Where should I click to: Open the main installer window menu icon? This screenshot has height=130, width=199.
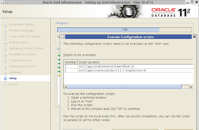2,2
